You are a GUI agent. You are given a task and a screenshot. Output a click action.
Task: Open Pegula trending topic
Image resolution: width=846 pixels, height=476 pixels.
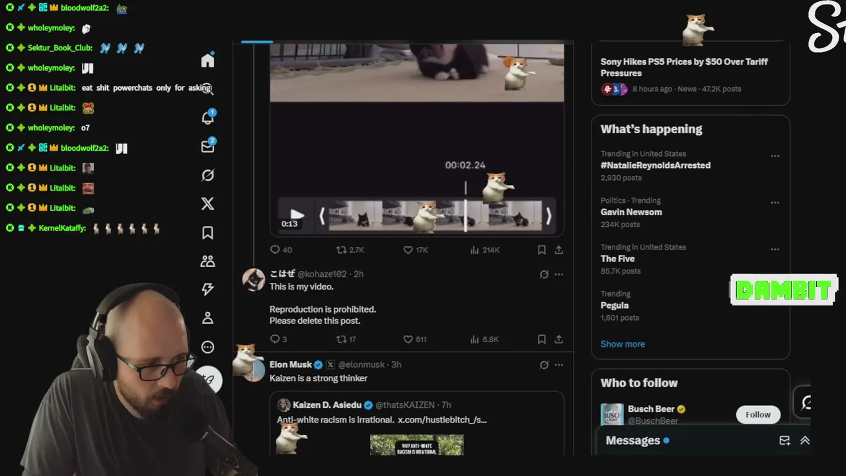pyautogui.click(x=615, y=305)
